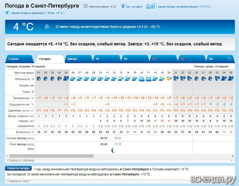
Task: Click the cloudiness icon for hour 05 today
Action: pyautogui.click(x=66, y=79)
